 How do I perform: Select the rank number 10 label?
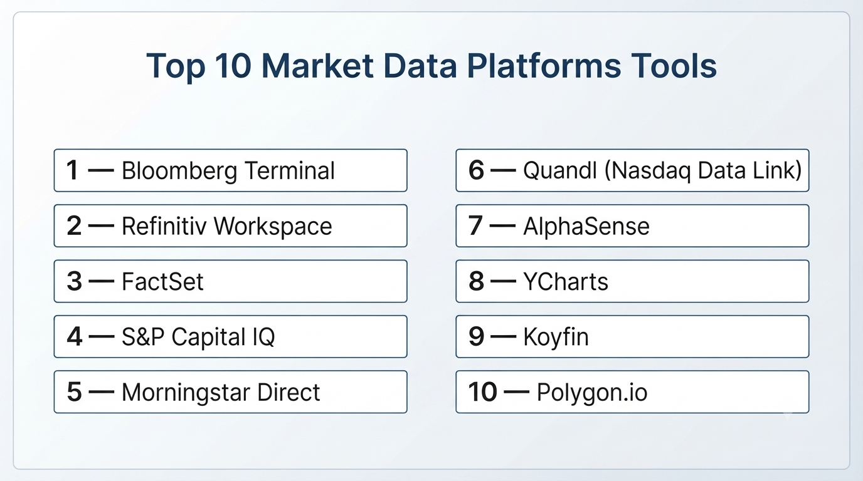coord(483,391)
